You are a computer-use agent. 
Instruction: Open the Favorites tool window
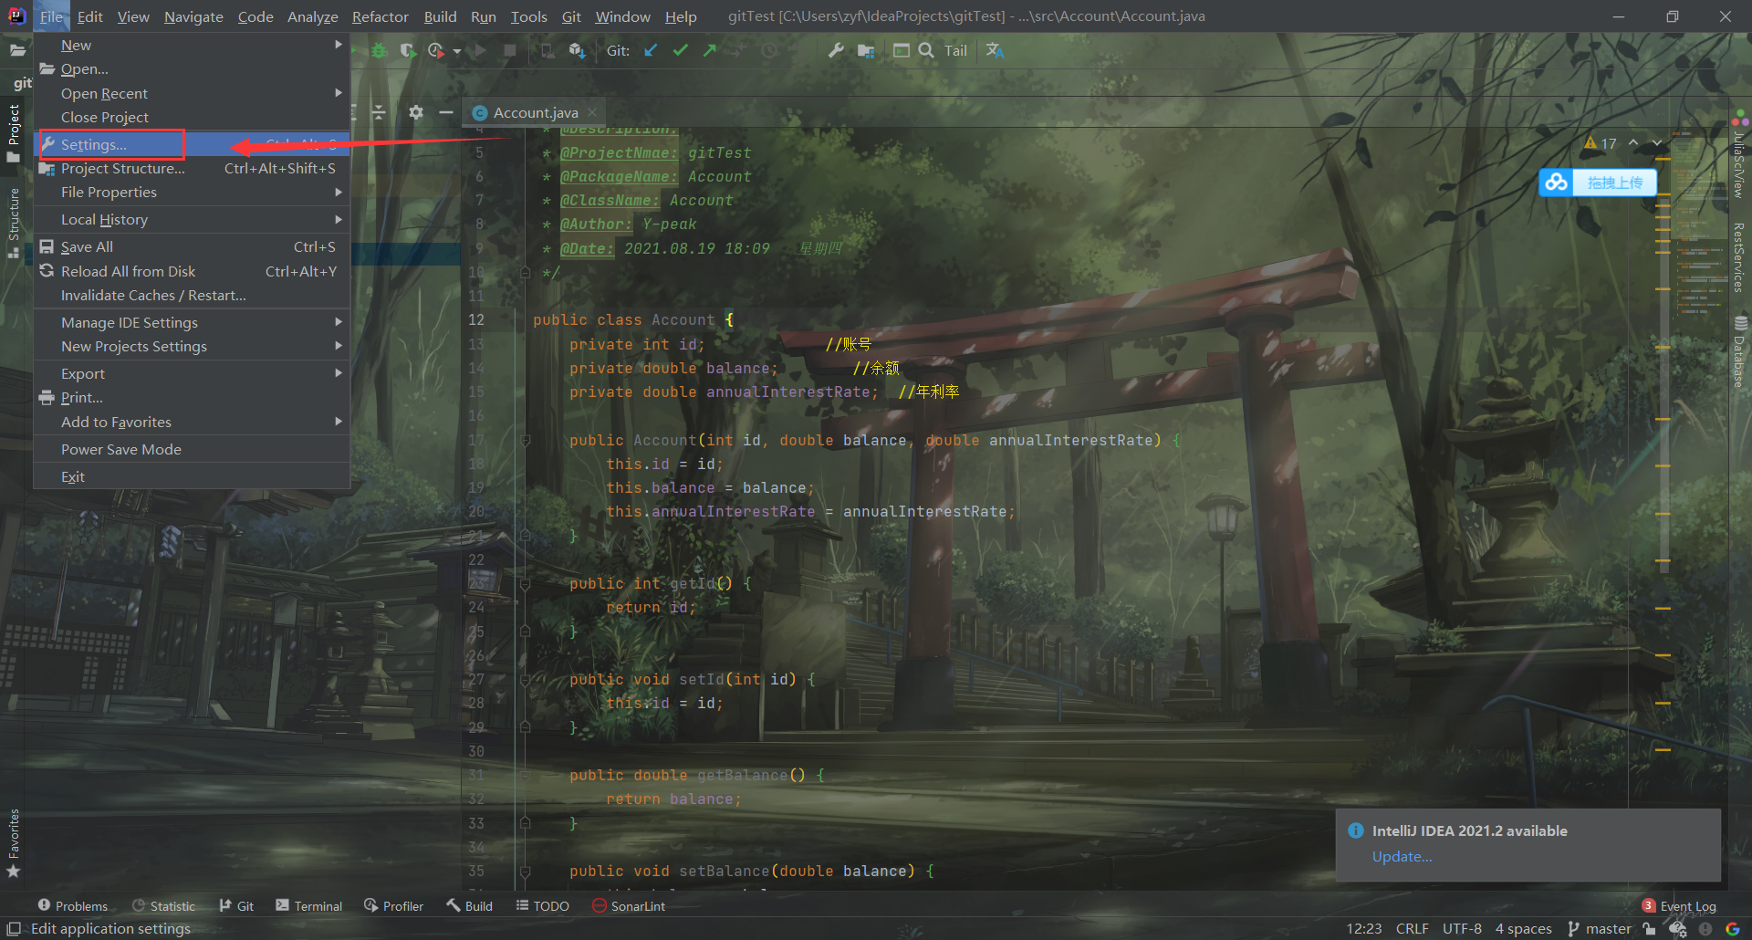[x=14, y=843]
